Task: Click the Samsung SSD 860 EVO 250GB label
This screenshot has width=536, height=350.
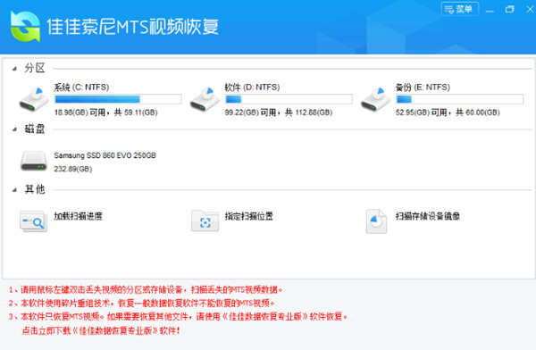Action: point(105,155)
